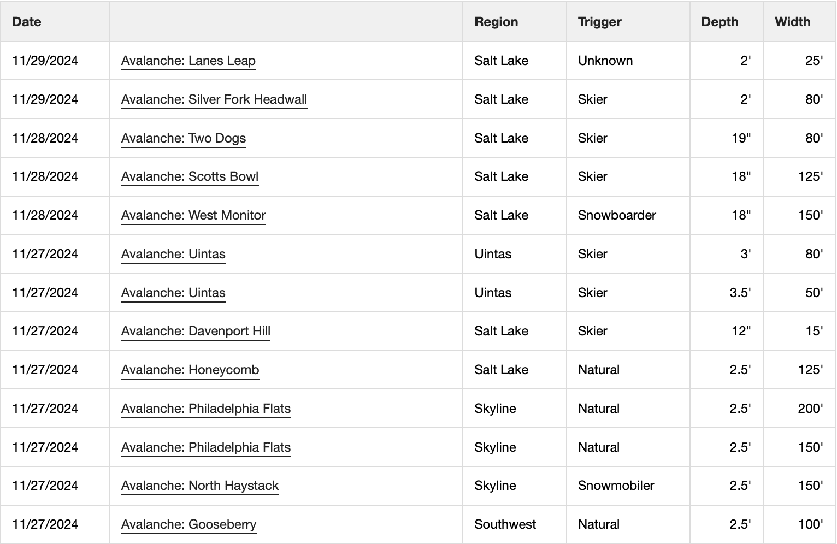Open the Philadelphia Flats avalanche with Natural trigger 150' wide
The width and height of the screenshot is (837, 544).
[206, 447]
